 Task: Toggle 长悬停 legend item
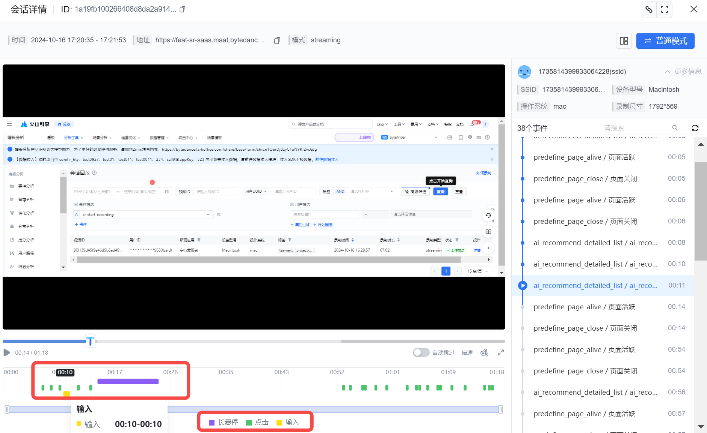pos(224,422)
